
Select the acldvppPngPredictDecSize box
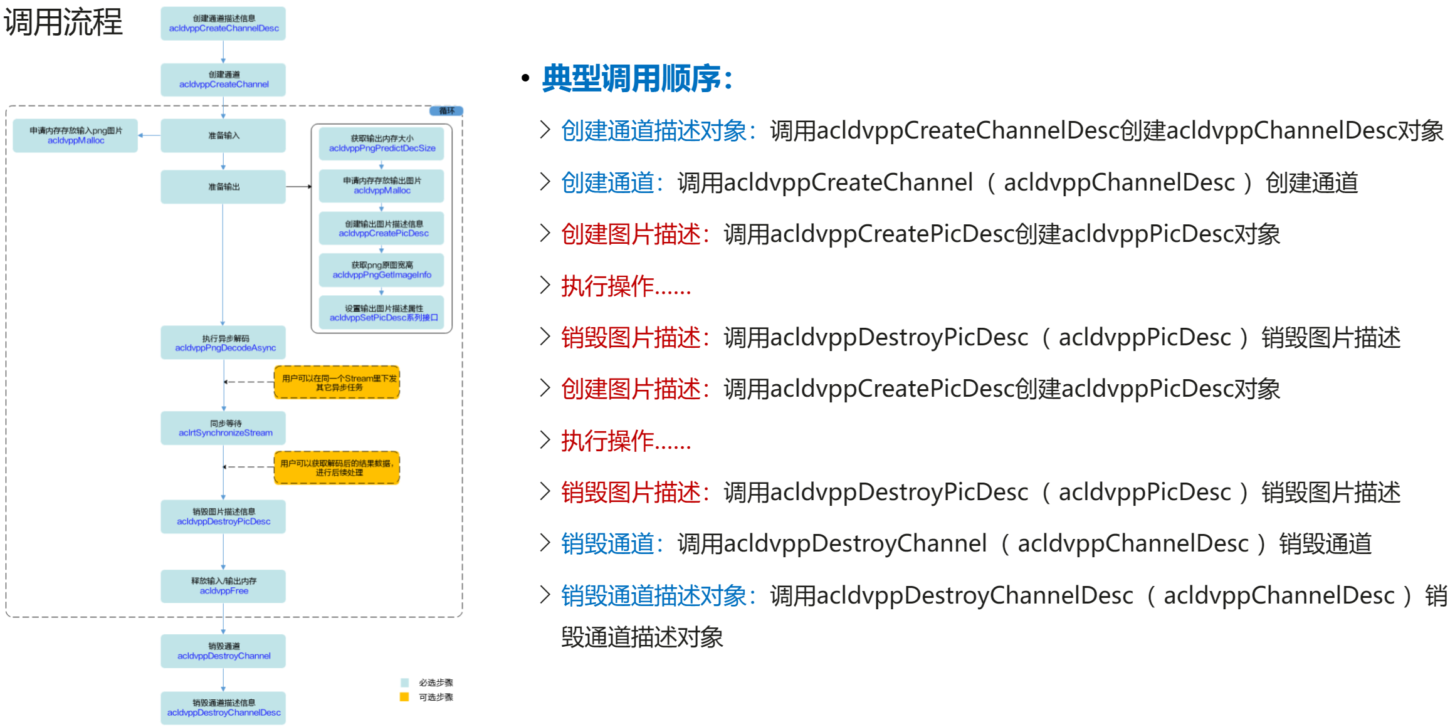382,144
